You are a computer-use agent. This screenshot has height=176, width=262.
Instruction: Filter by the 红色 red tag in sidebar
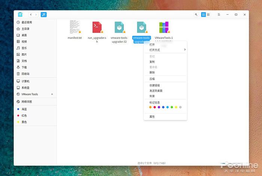[x=24, y=116]
